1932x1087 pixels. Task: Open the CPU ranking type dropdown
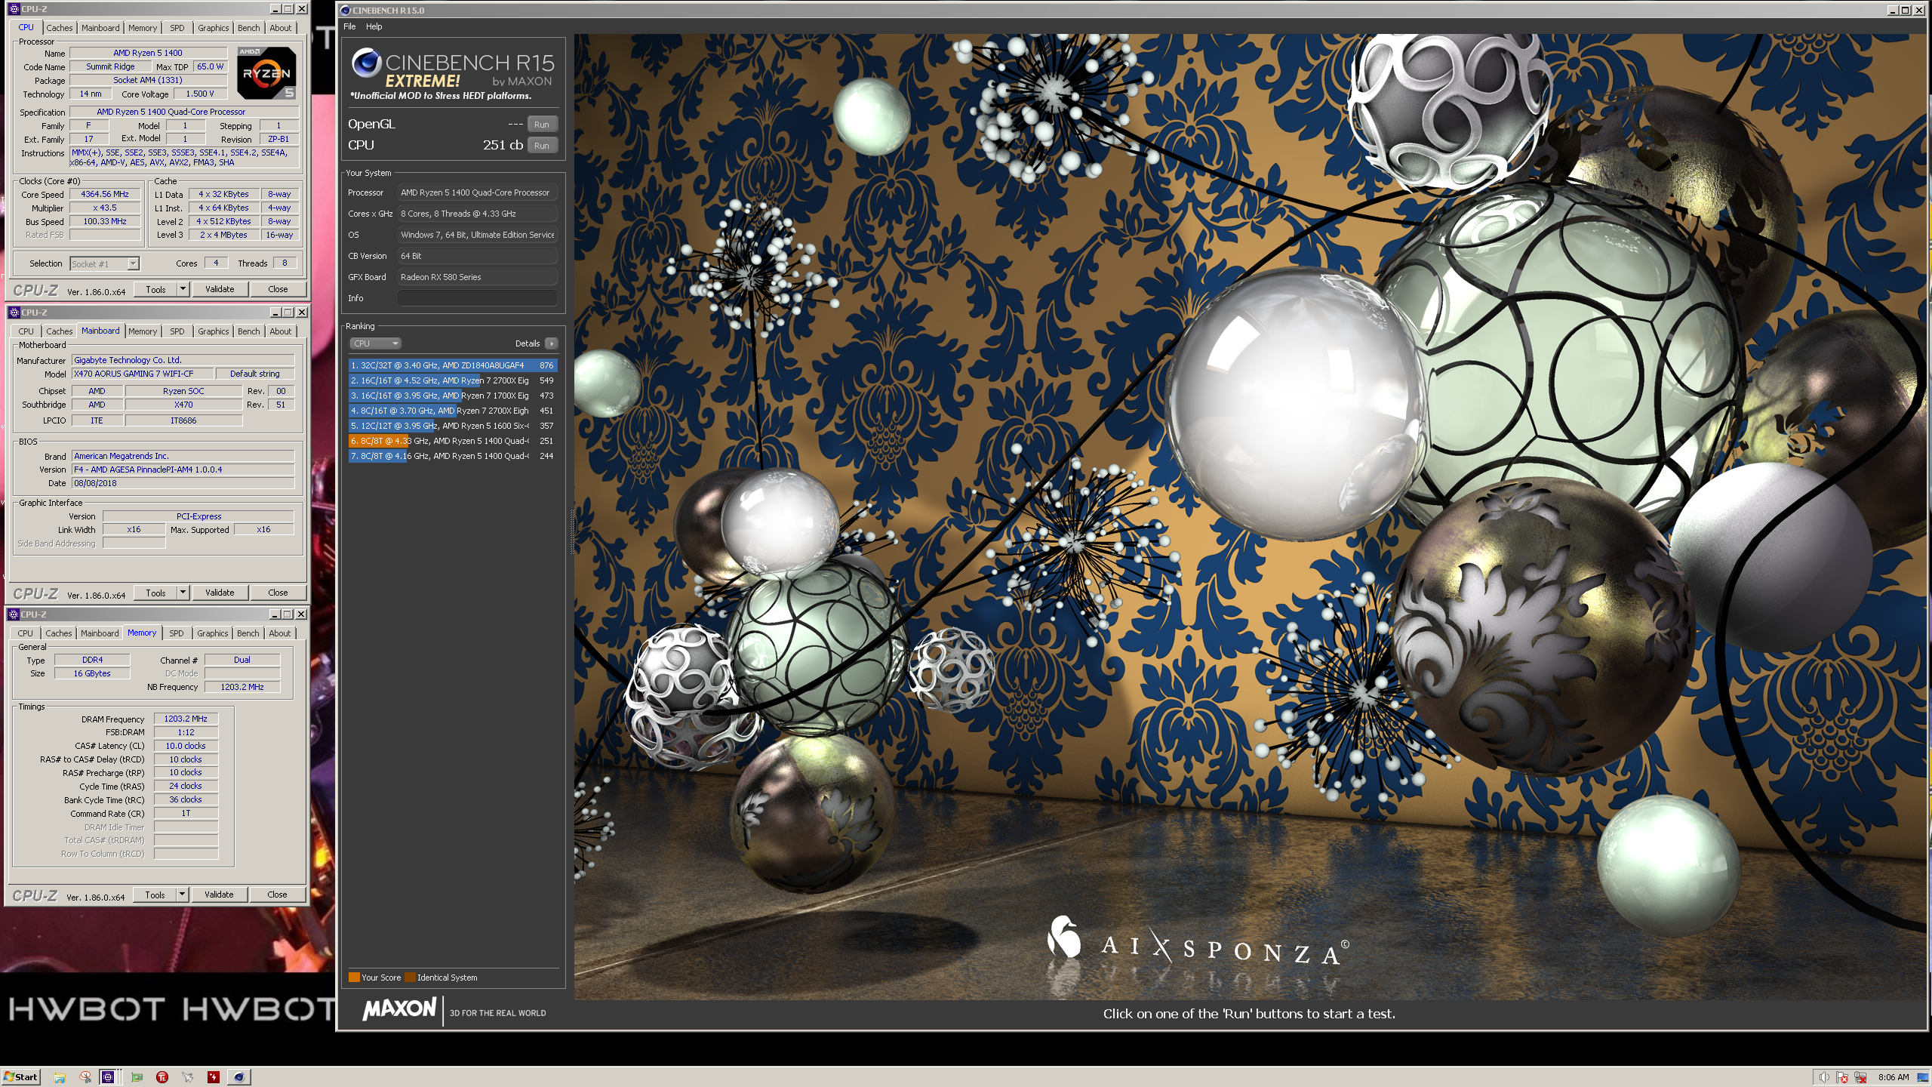[375, 343]
